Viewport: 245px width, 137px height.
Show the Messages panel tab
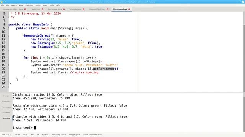click(x=6, y=107)
